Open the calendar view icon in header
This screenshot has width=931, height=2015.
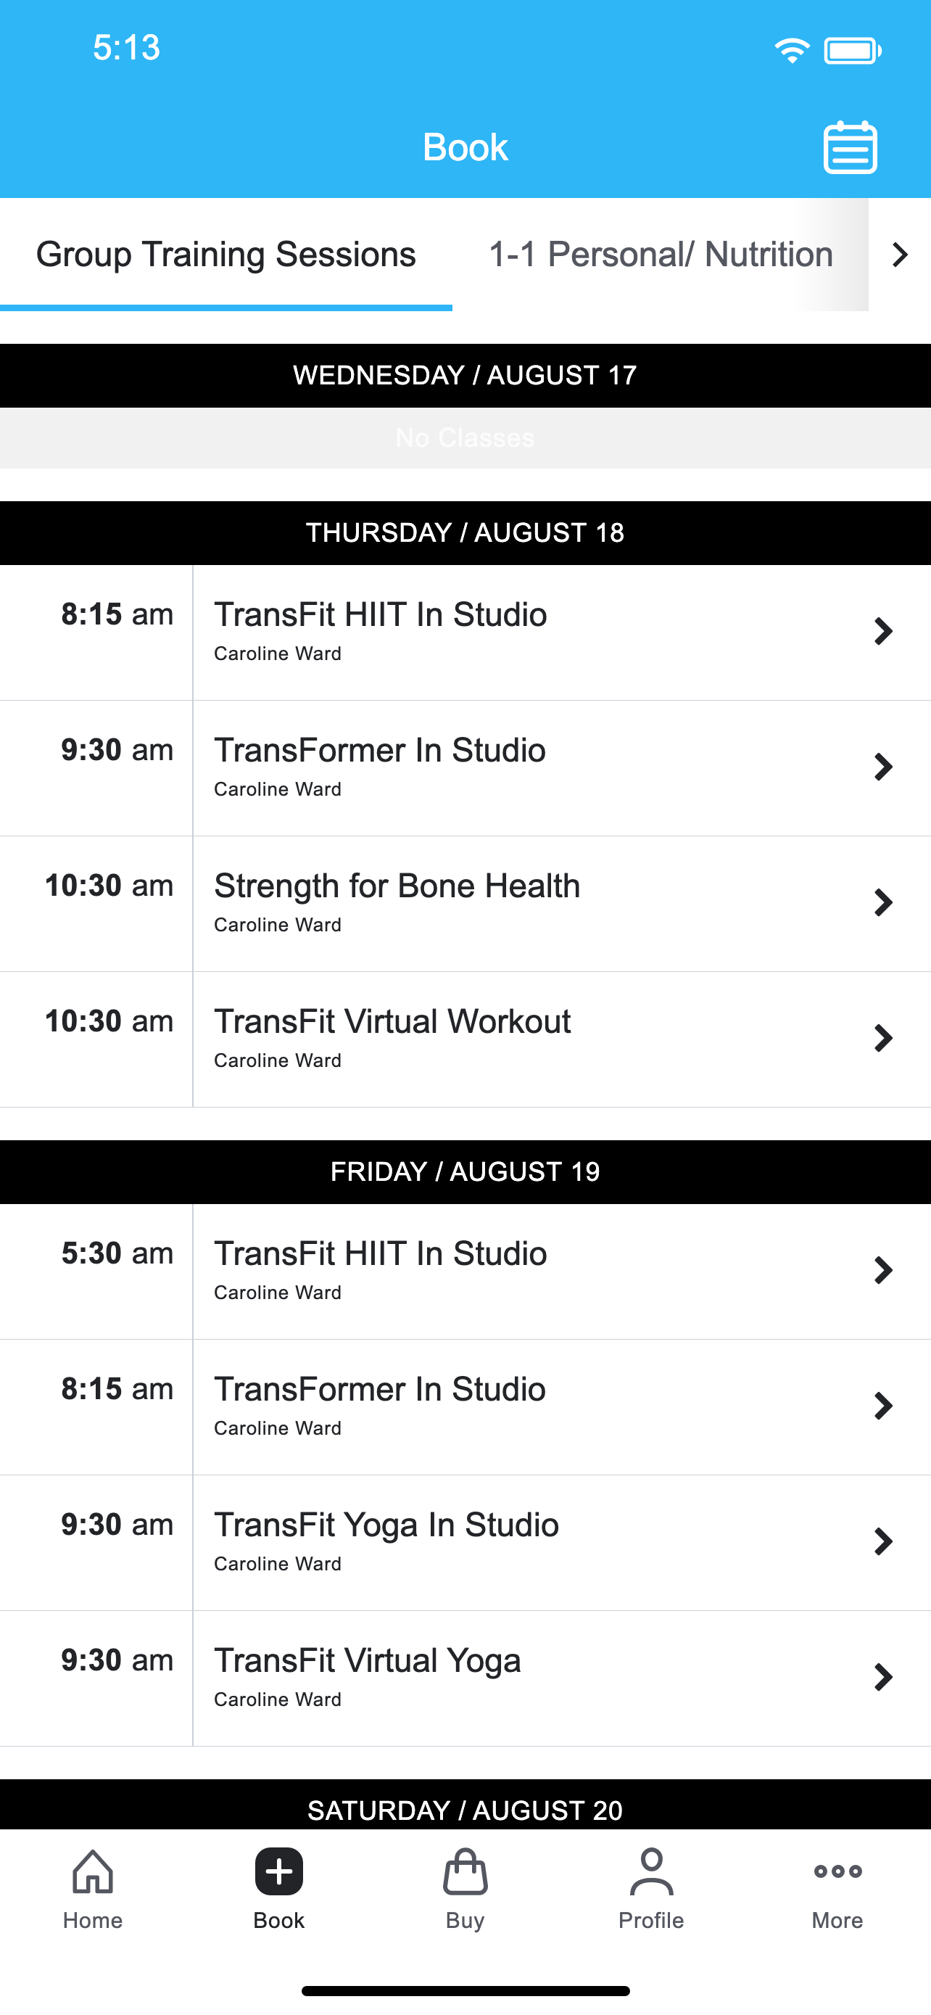[850, 147]
